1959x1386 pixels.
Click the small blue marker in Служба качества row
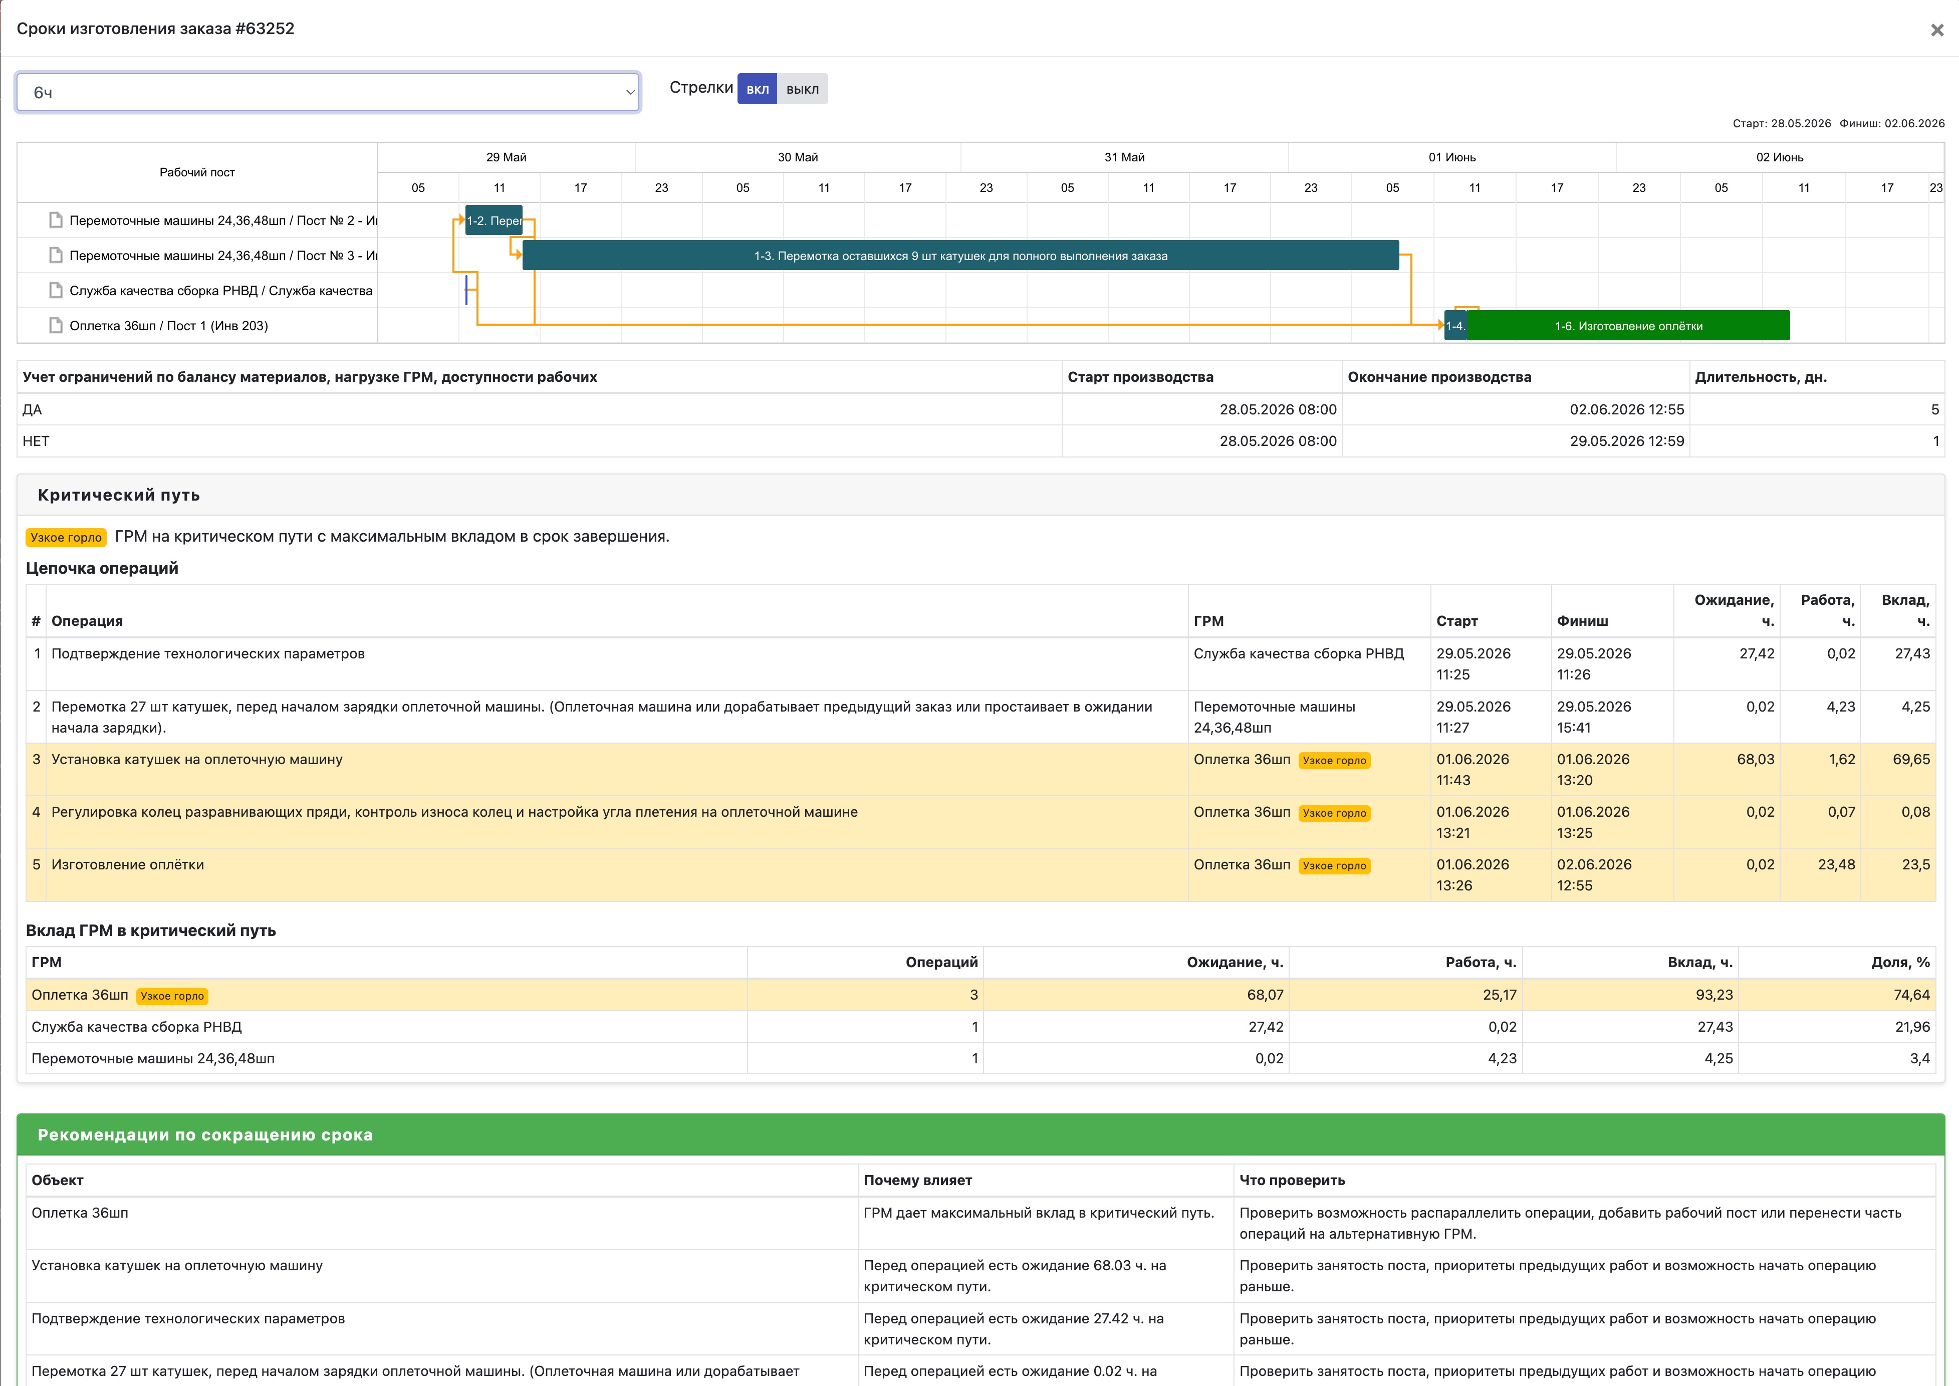[467, 290]
